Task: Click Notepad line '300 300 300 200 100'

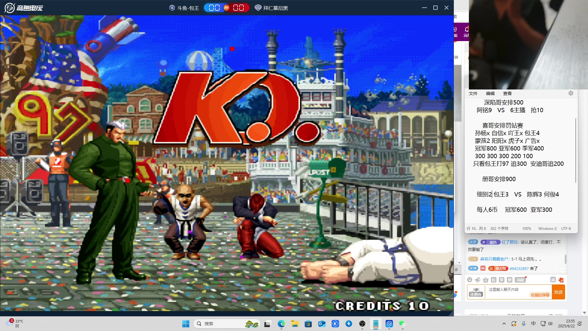Action: tap(504, 156)
